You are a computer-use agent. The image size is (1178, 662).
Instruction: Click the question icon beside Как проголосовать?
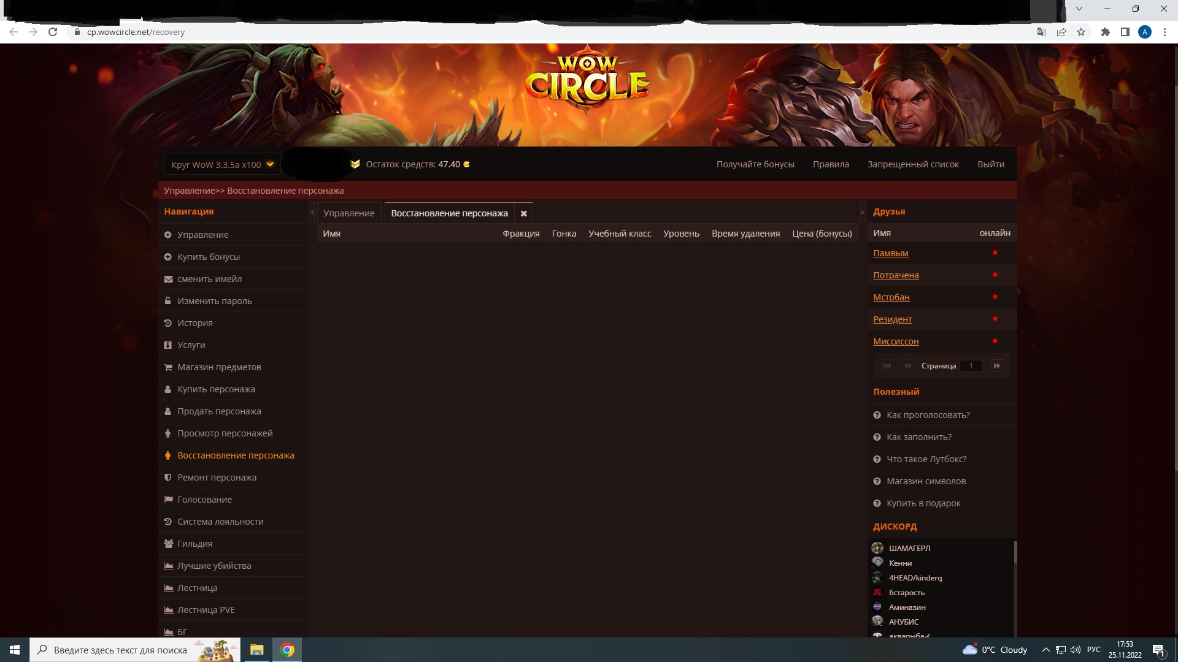pyautogui.click(x=877, y=415)
